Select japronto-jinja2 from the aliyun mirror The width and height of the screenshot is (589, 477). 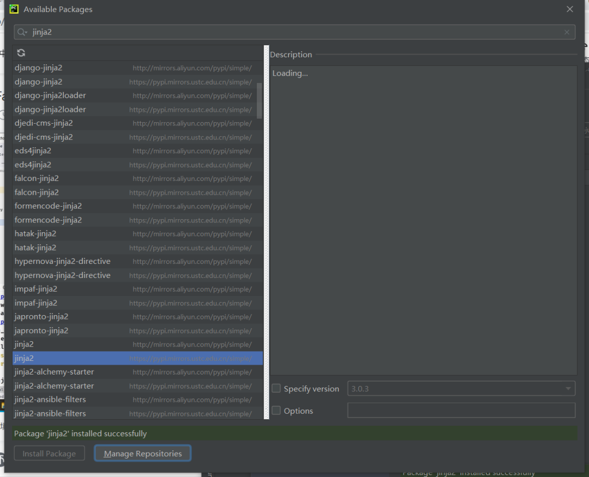137,317
